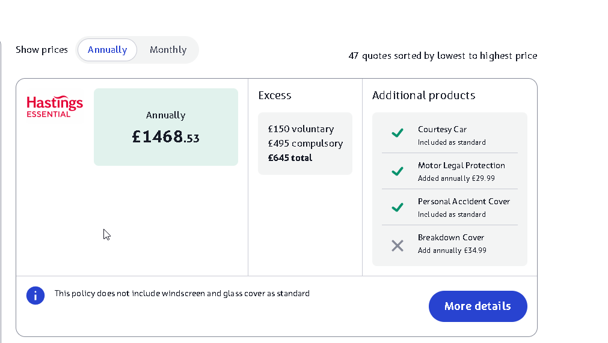This screenshot has width=608, height=343.
Task: Click the £645 total excess line
Action: (x=290, y=158)
